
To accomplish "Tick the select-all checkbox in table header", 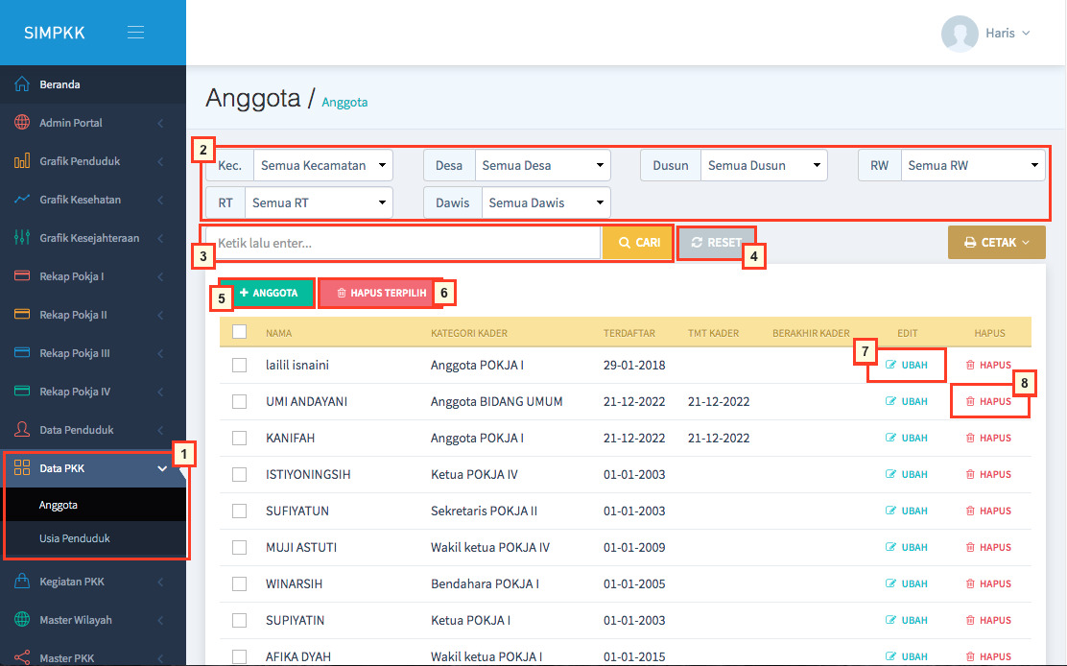I will [240, 332].
